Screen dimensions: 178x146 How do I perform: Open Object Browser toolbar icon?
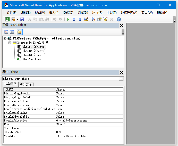coord(105,19)
